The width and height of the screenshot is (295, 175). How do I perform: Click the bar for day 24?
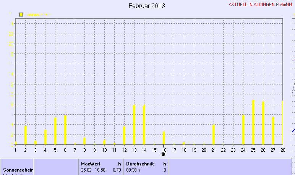pos(243,130)
